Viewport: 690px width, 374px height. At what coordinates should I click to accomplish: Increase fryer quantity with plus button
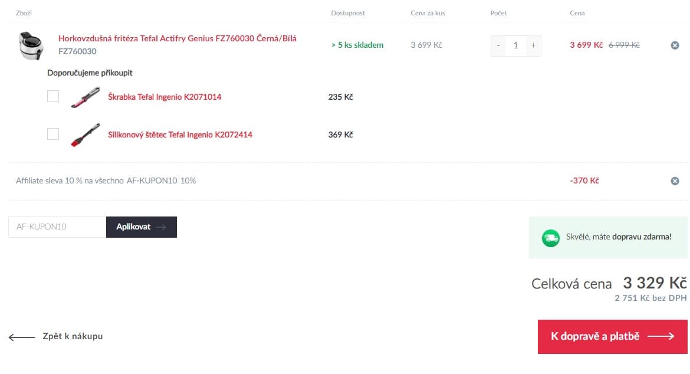533,45
